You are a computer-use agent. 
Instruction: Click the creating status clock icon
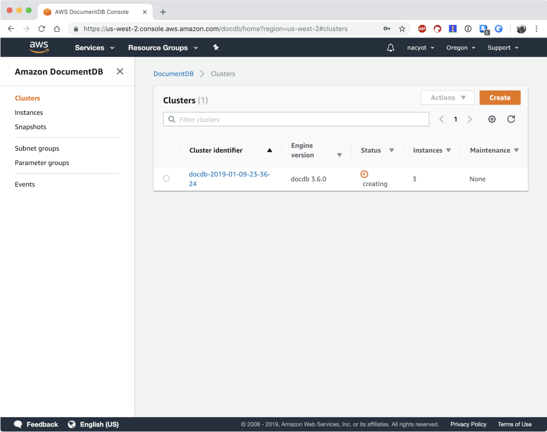(x=364, y=174)
